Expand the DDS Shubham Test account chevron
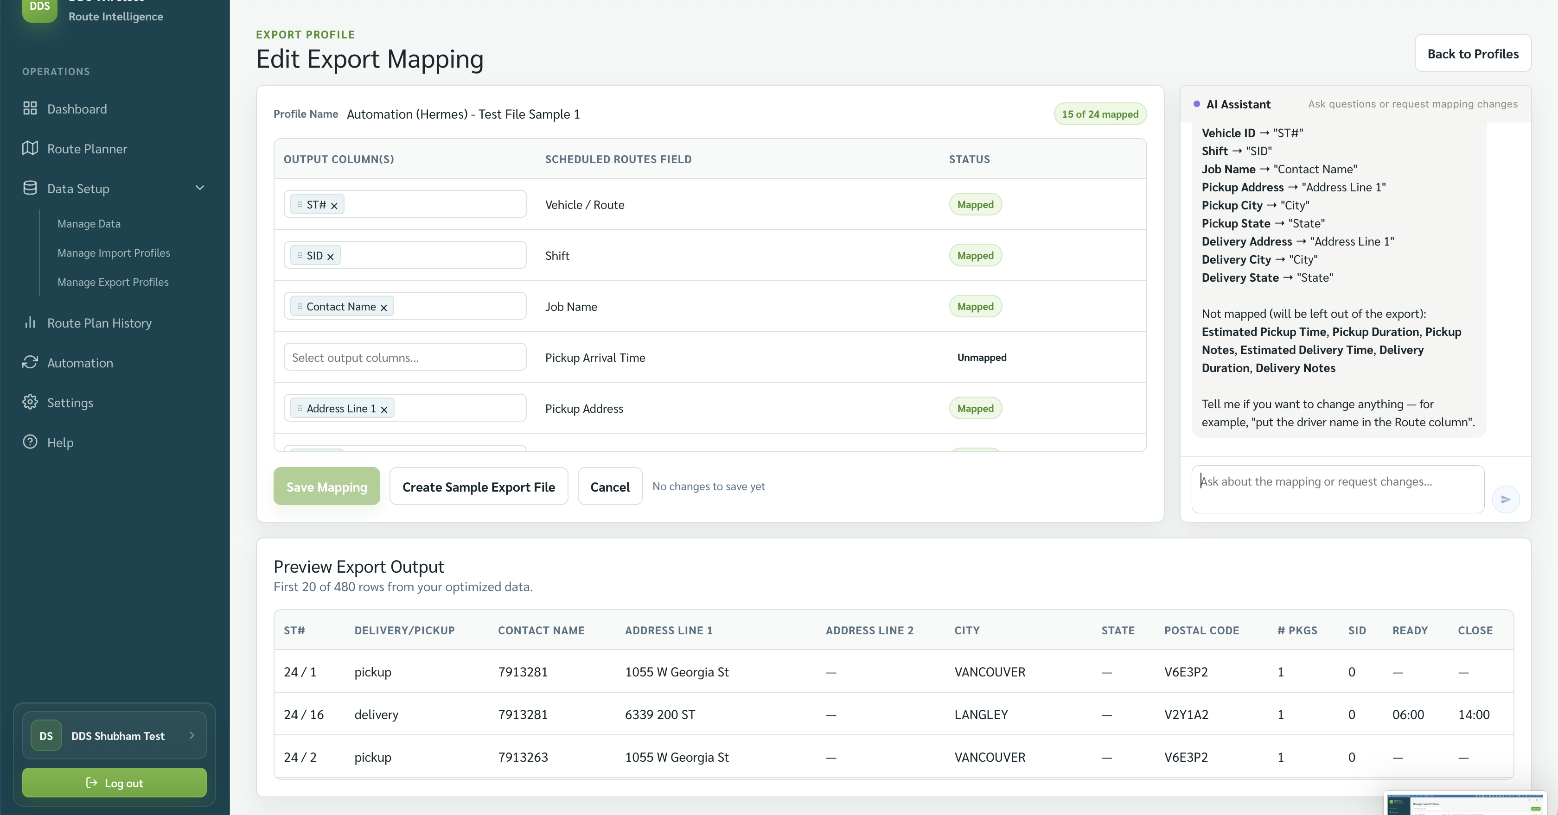 coord(192,735)
